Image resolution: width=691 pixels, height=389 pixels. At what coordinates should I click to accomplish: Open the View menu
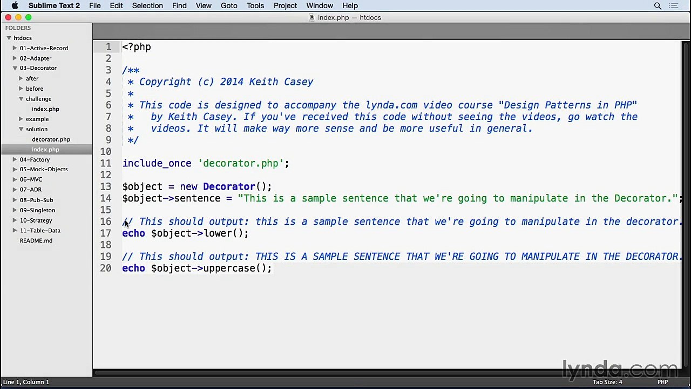[x=204, y=6]
